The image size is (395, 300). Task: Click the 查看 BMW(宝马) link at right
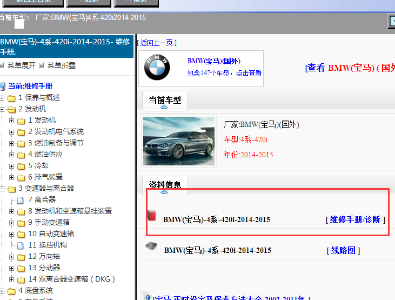click(x=350, y=68)
